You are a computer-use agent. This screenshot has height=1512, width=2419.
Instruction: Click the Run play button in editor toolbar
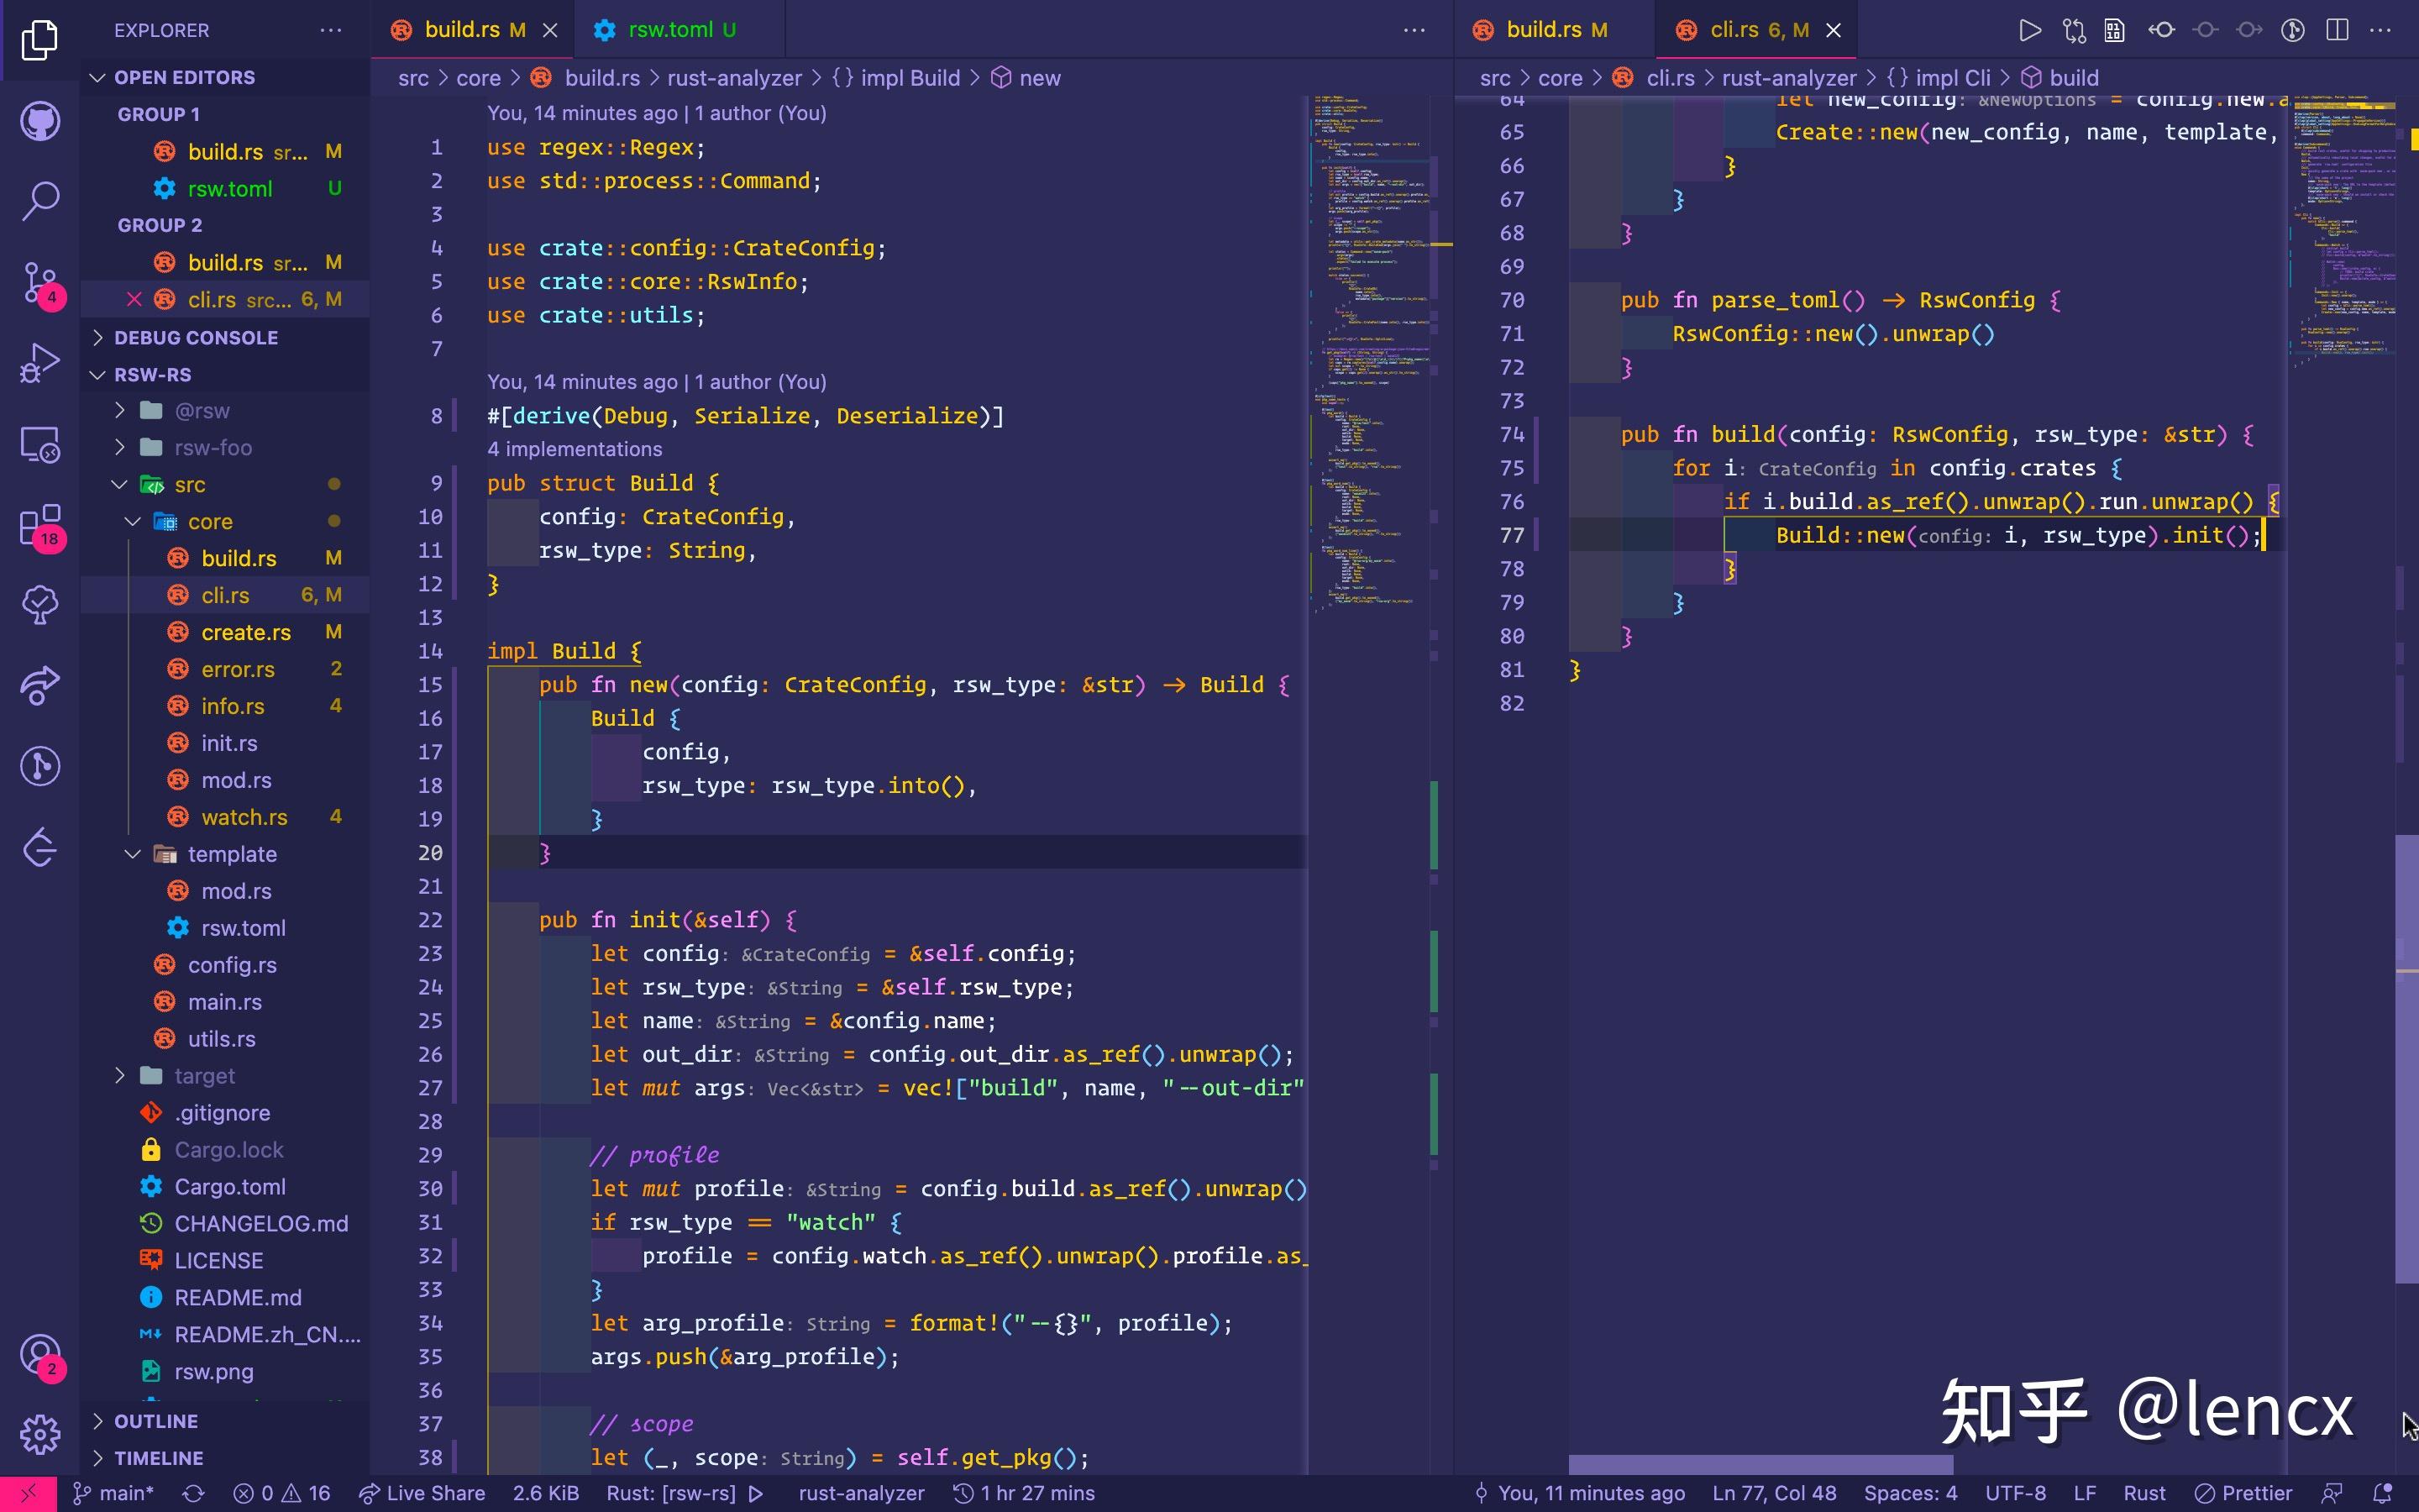tap(2029, 30)
